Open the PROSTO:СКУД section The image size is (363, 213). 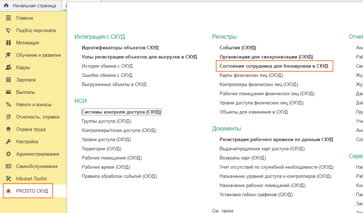point(32,191)
